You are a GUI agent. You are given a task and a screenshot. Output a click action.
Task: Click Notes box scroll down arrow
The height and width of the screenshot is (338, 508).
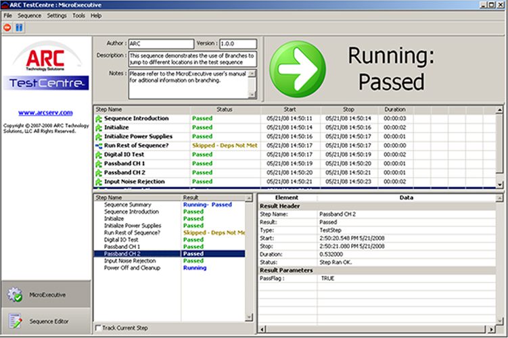(x=252, y=95)
